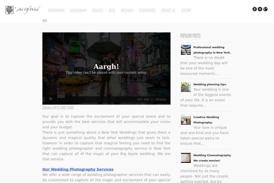Viewport: 274px width, 183px height.
Task: Open the Google Plus social icon
Action: (x=265, y=9)
